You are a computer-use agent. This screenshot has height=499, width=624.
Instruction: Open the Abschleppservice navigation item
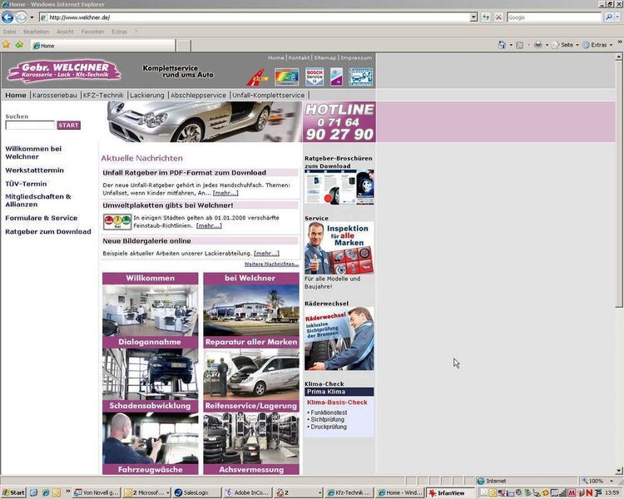198,95
